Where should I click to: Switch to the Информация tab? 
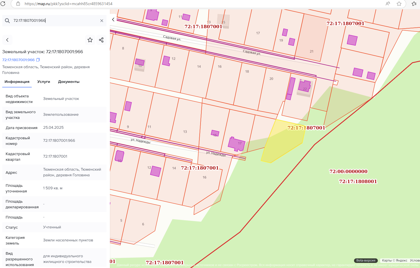point(17,82)
